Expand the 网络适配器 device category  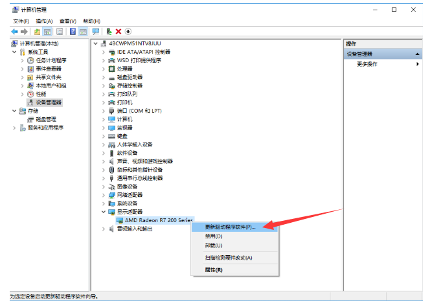(104, 195)
